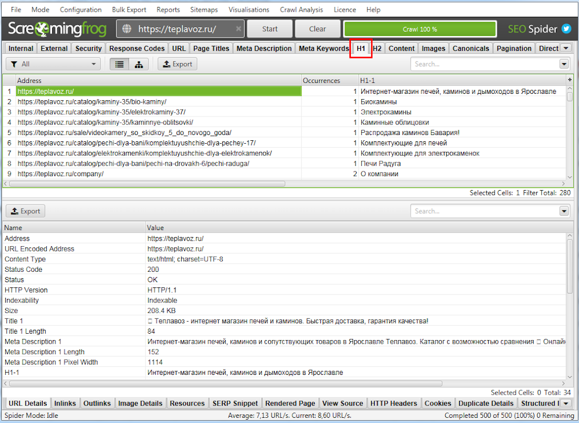Viewport: 579px width, 423px height.
Task: Expand the upper search box options arrow
Action: 564,64
